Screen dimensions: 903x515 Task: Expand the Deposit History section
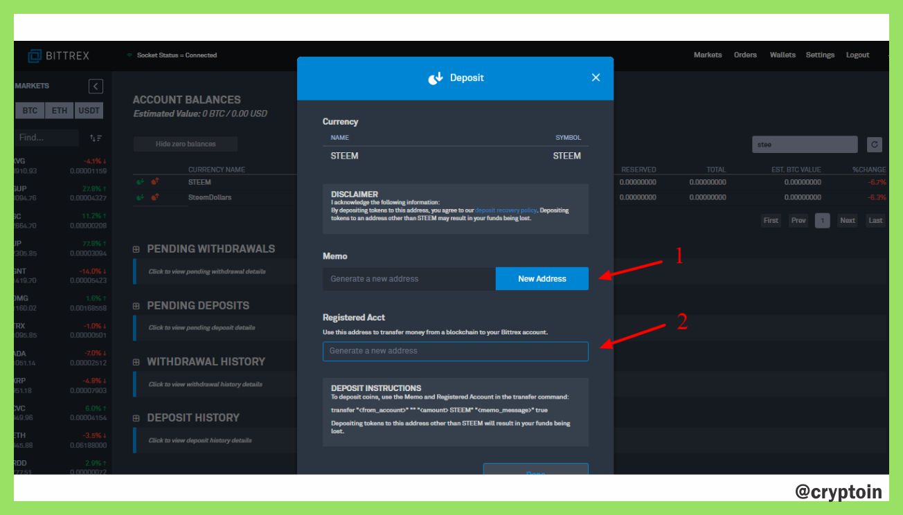coord(136,418)
